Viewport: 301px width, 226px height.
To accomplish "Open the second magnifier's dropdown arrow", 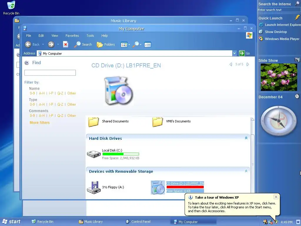I will coord(141,45).
